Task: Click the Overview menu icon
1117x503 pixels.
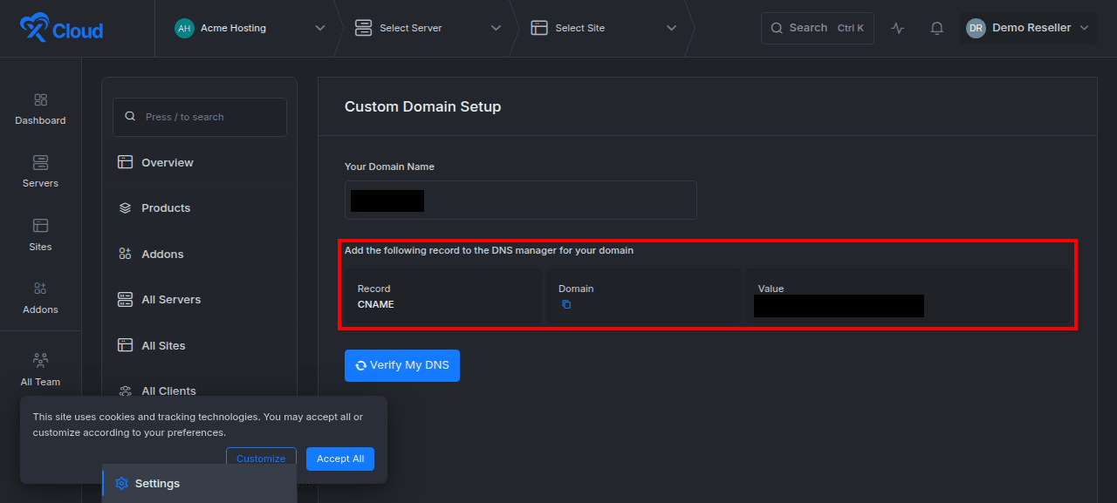Action: (x=125, y=162)
